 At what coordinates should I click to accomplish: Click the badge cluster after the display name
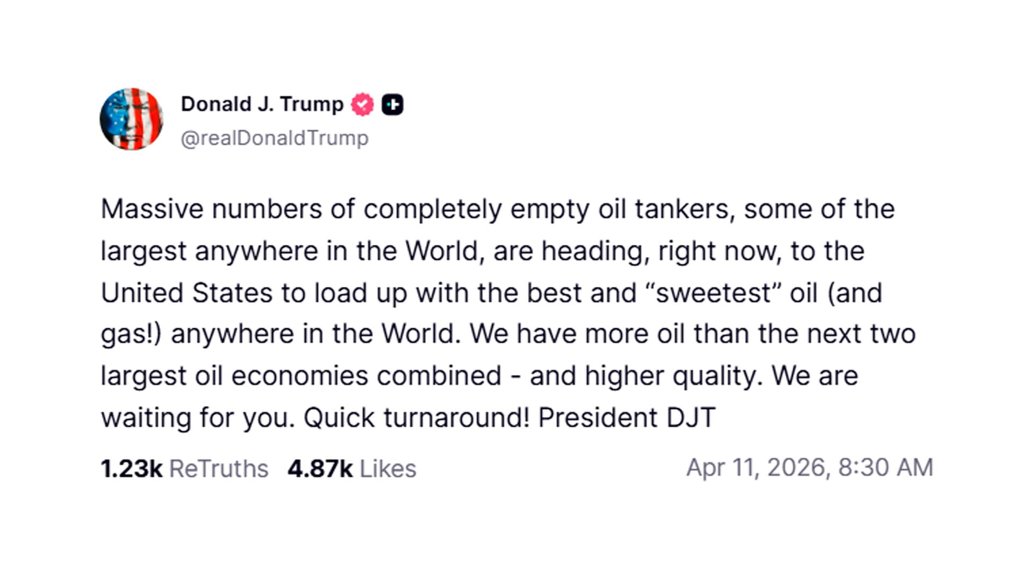click(378, 103)
